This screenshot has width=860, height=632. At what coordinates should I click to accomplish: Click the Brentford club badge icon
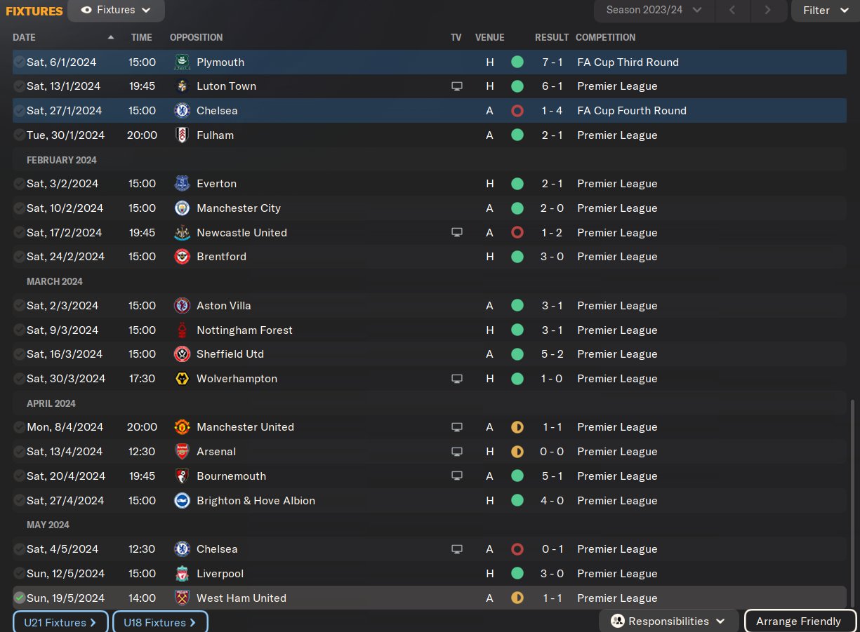point(182,257)
